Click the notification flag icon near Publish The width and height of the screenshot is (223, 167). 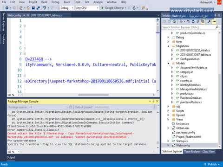[x=205, y=164]
